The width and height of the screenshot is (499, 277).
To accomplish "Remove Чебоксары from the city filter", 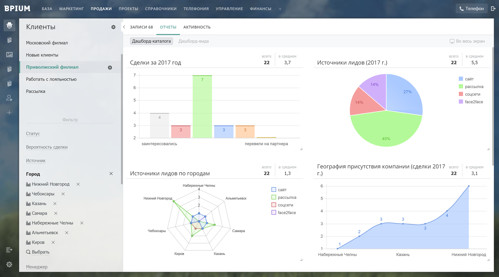I will point(63,194).
